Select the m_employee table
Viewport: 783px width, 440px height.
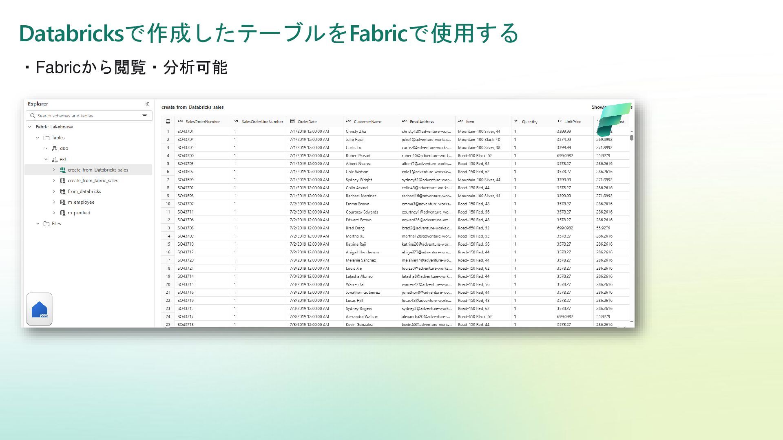coord(81,202)
